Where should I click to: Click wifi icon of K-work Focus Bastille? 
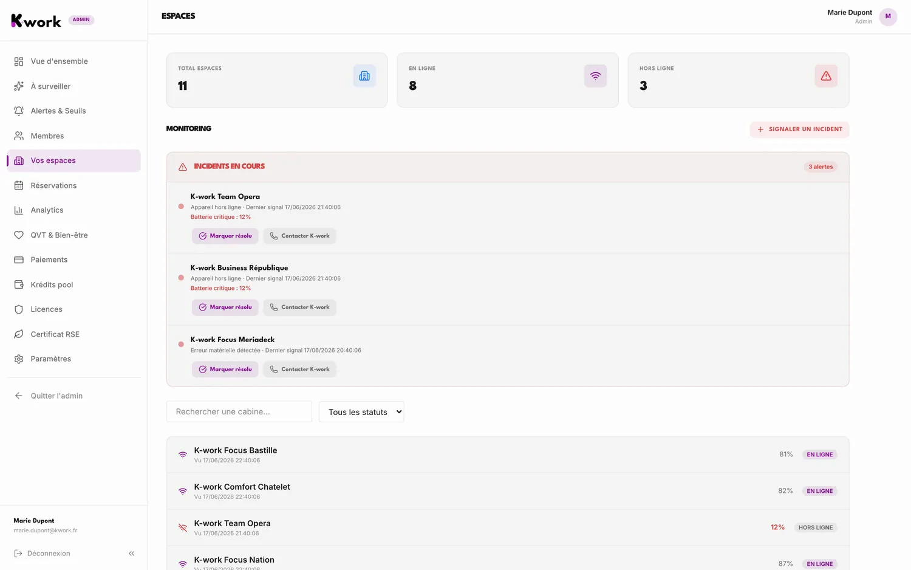pyautogui.click(x=183, y=455)
